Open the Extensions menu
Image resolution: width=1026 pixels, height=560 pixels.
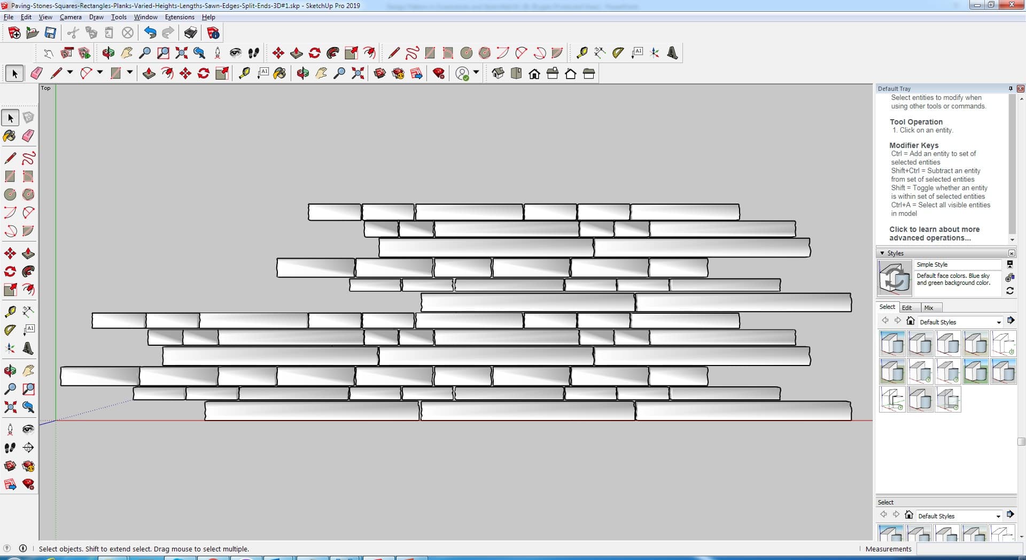(x=180, y=17)
